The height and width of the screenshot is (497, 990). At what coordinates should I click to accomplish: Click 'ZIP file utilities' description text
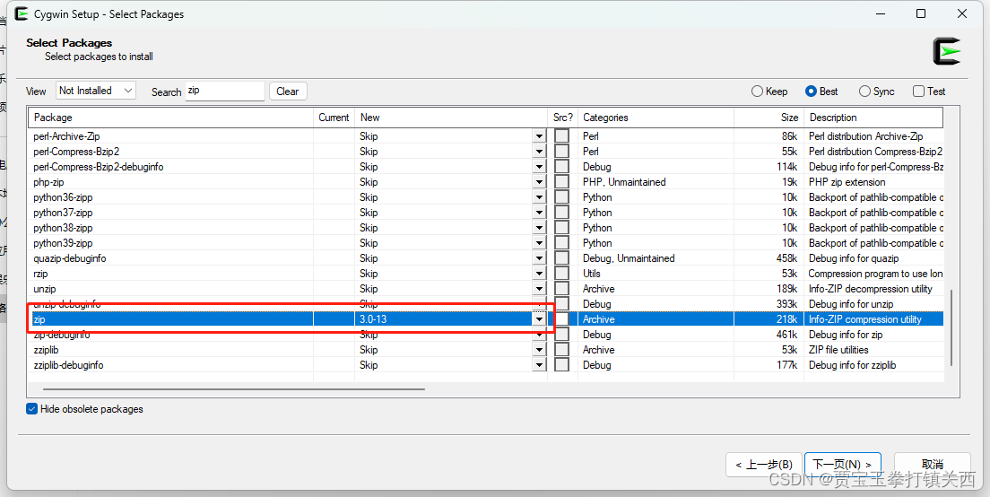point(838,350)
